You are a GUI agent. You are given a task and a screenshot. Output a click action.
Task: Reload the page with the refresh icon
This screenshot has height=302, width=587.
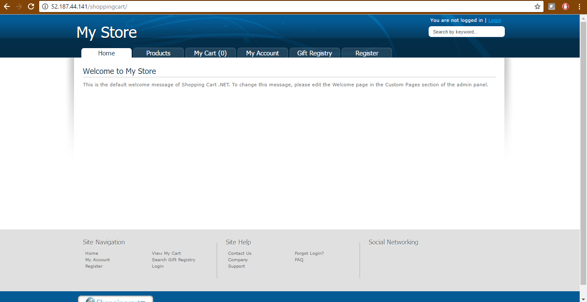[x=31, y=6]
